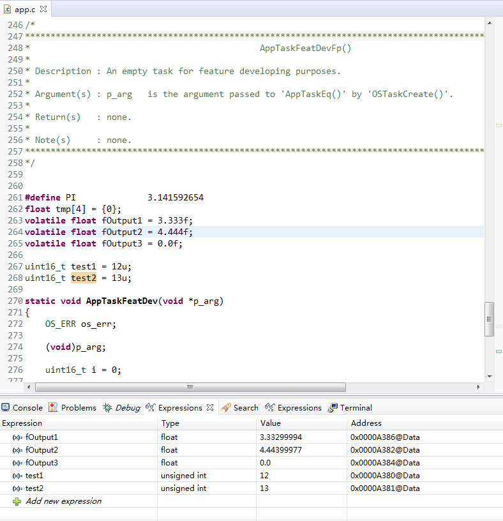503x521 pixels.
Task: Click the variable icon next to test2
Action: coord(17,488)
